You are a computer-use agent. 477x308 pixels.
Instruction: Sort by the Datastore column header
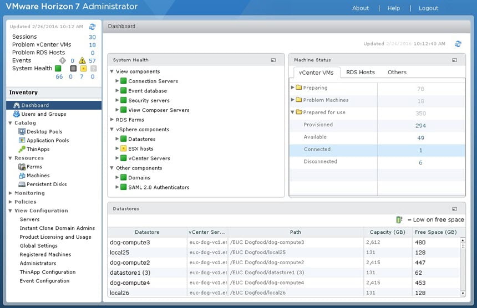[147, 232]
